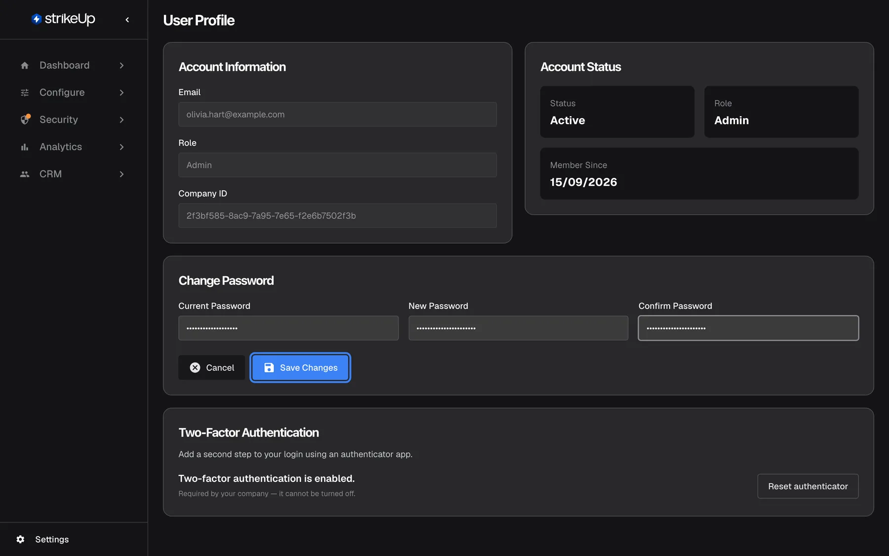Click the Settings gear icon
Viewport: 889px width, 556px height.
coord(20,539)
